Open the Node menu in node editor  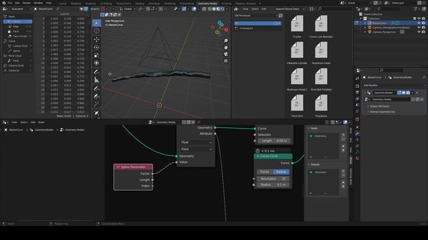(x=41, y=123)
